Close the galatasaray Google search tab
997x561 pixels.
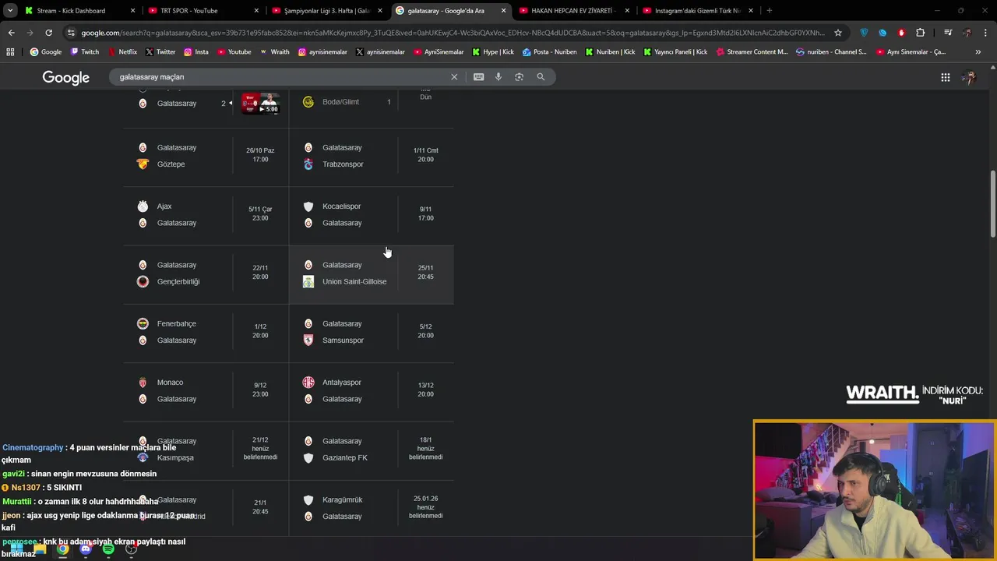click(x=503, y=11)
